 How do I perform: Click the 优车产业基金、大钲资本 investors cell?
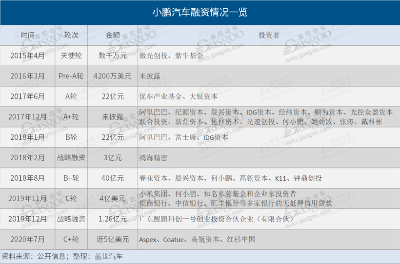179,96
